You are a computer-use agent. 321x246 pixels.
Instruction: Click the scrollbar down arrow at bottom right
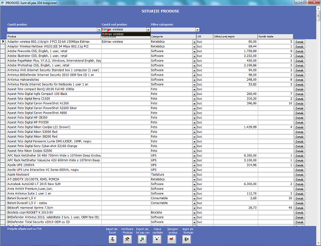(x=319, y=243)
